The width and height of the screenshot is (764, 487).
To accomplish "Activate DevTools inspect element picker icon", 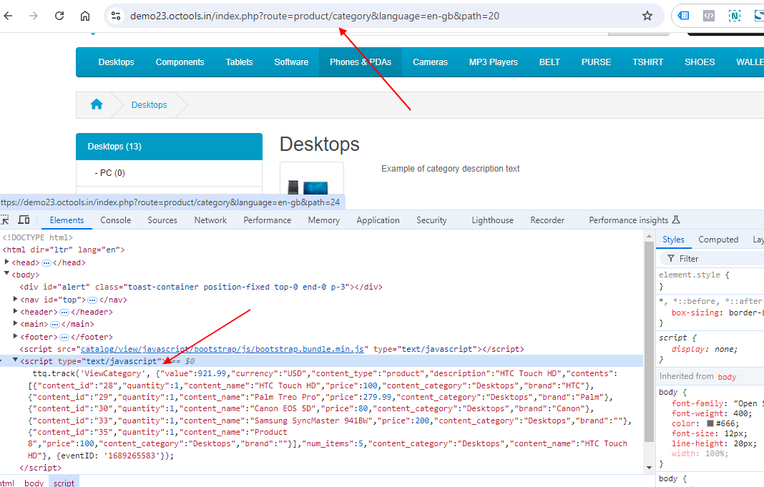I will coord(5,220).
